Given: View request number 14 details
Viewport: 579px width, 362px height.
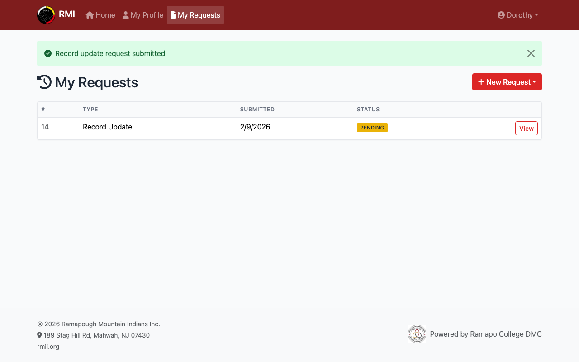Looking at the screenshot, I should click(526, 128).
